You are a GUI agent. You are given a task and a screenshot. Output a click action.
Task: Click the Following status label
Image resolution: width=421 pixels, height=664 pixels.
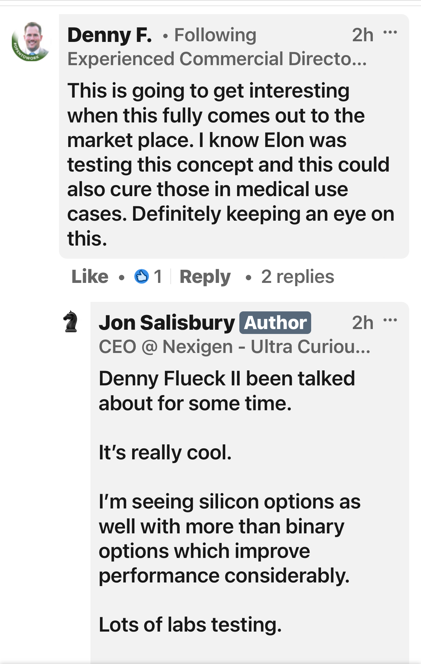pos(215,35)
